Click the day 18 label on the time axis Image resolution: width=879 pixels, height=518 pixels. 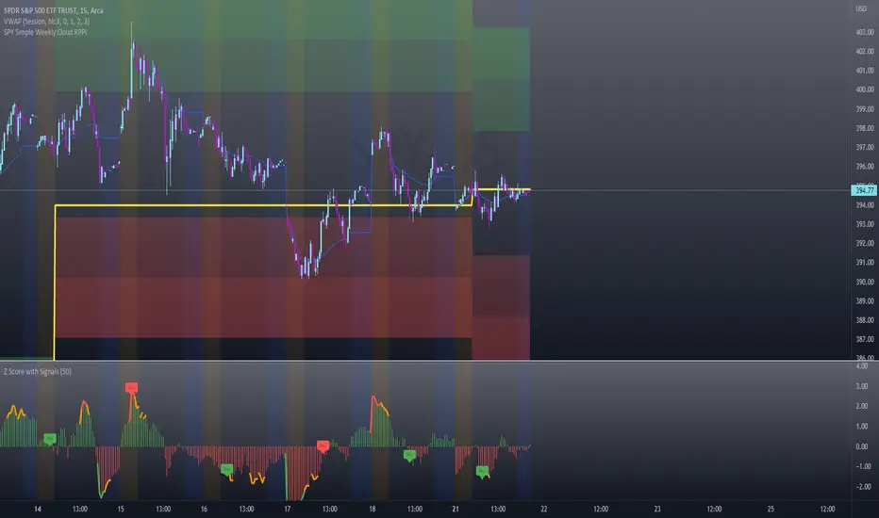coord(373,509)
